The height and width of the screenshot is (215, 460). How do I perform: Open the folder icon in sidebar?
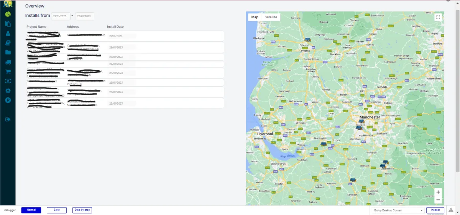(8, 52)
